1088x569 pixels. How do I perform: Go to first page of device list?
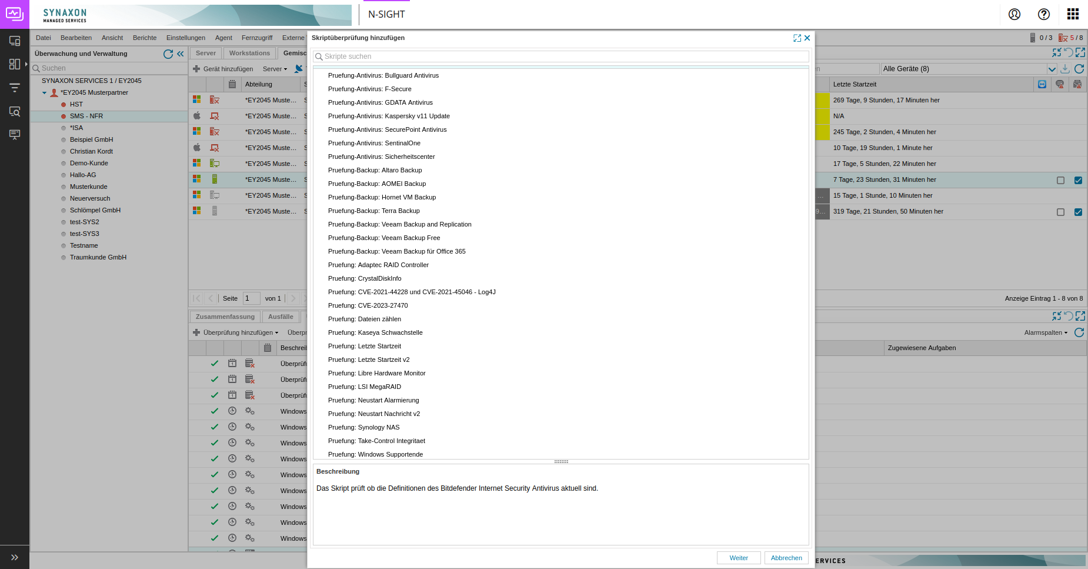coord(196,298)
